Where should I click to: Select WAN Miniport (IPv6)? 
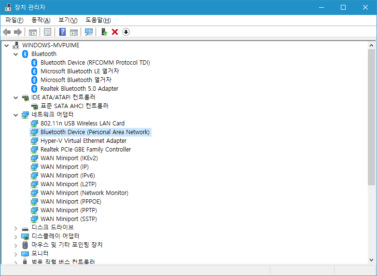pos(68,175)
